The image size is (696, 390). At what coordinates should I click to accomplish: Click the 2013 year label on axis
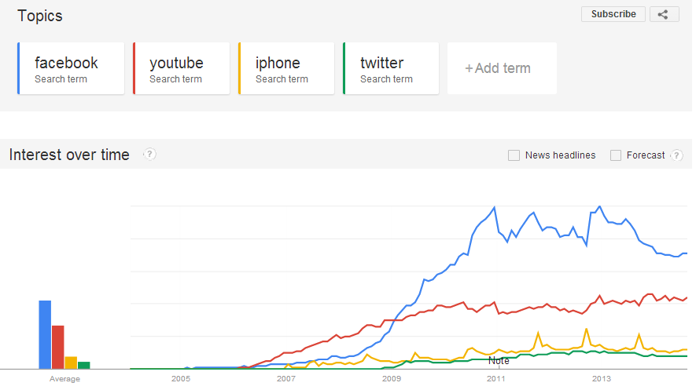(x=602, y=379)
